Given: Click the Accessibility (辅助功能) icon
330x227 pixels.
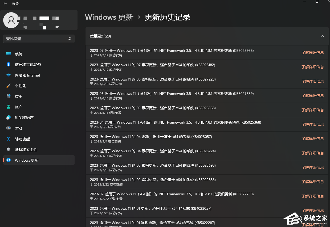Looking at the screenshot, I should [9, 139].
